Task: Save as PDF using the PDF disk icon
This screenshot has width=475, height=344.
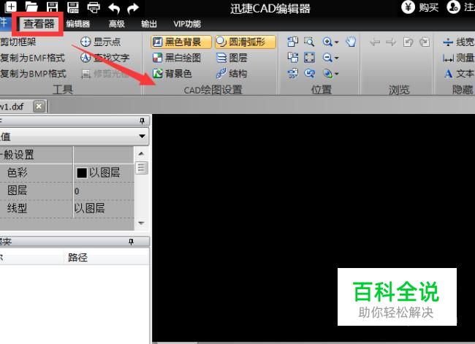Action: coord(72,7)
